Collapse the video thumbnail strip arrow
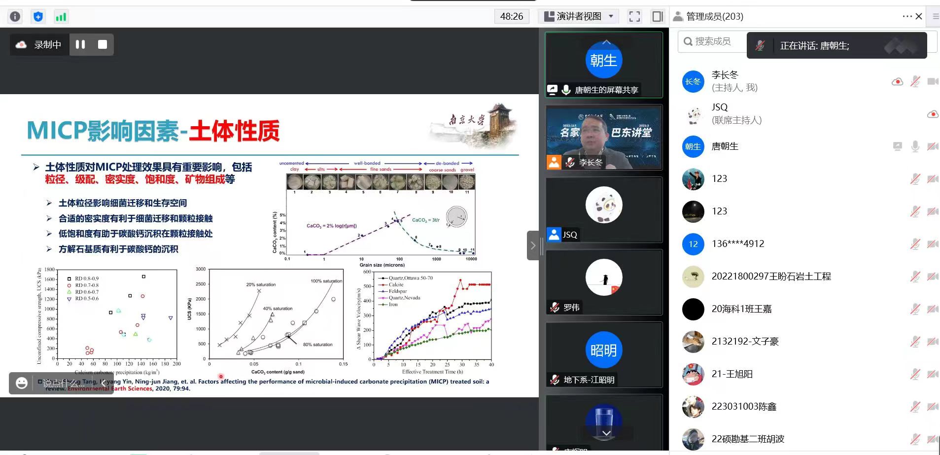 (x=533, y=245)
